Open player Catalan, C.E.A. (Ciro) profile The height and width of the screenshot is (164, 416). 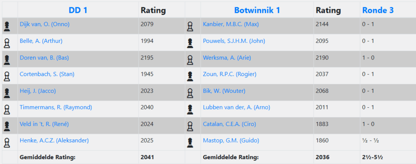pyautogui.click(x=229, y=124)
